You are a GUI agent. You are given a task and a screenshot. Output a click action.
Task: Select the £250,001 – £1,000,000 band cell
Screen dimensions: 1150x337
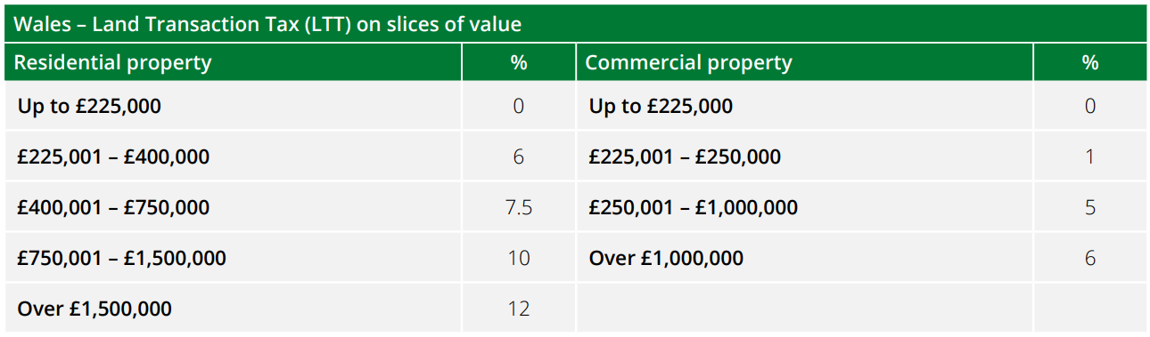804,208
